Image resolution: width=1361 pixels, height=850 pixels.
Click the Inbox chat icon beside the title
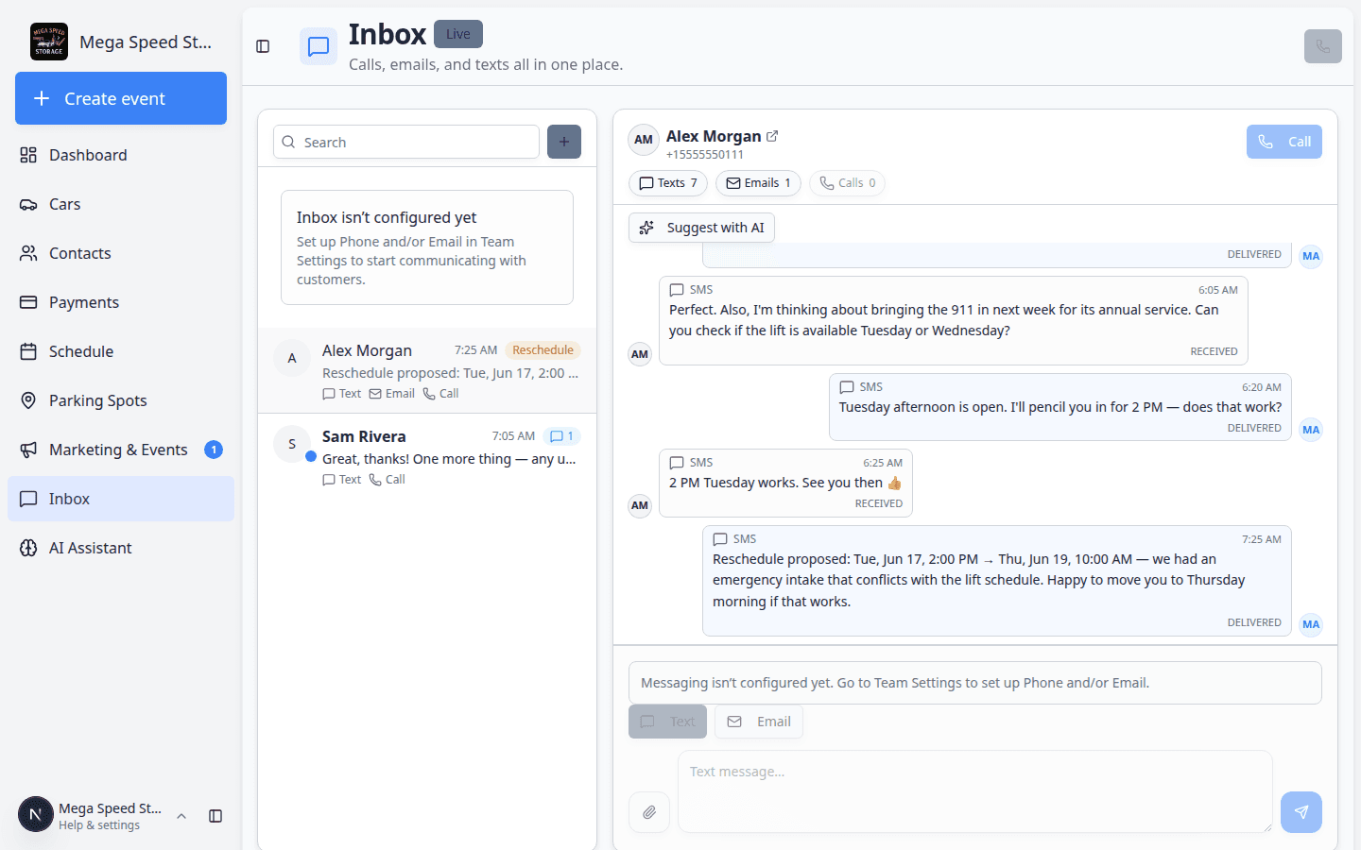[x=319, y=46]
